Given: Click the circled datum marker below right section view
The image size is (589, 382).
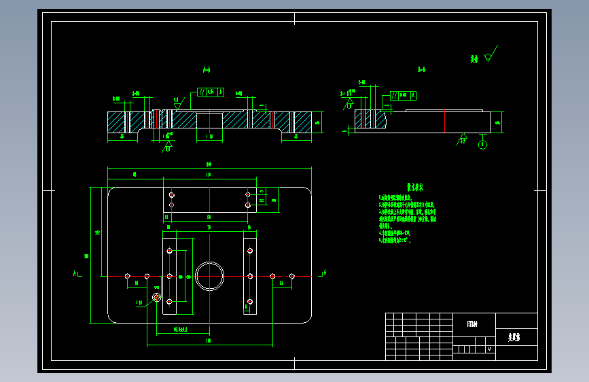Looking at the screenshot, I should pos(483,144).
